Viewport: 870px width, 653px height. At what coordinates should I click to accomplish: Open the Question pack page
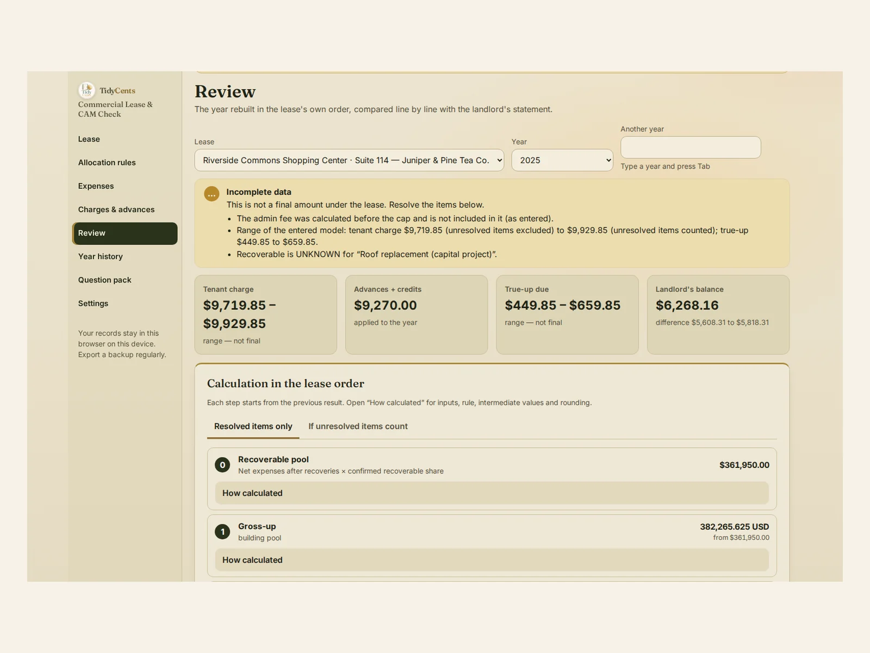(x=125, y=280)
